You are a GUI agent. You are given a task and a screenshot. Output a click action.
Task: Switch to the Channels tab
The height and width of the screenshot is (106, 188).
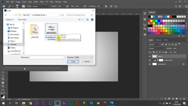pos(158,40)
